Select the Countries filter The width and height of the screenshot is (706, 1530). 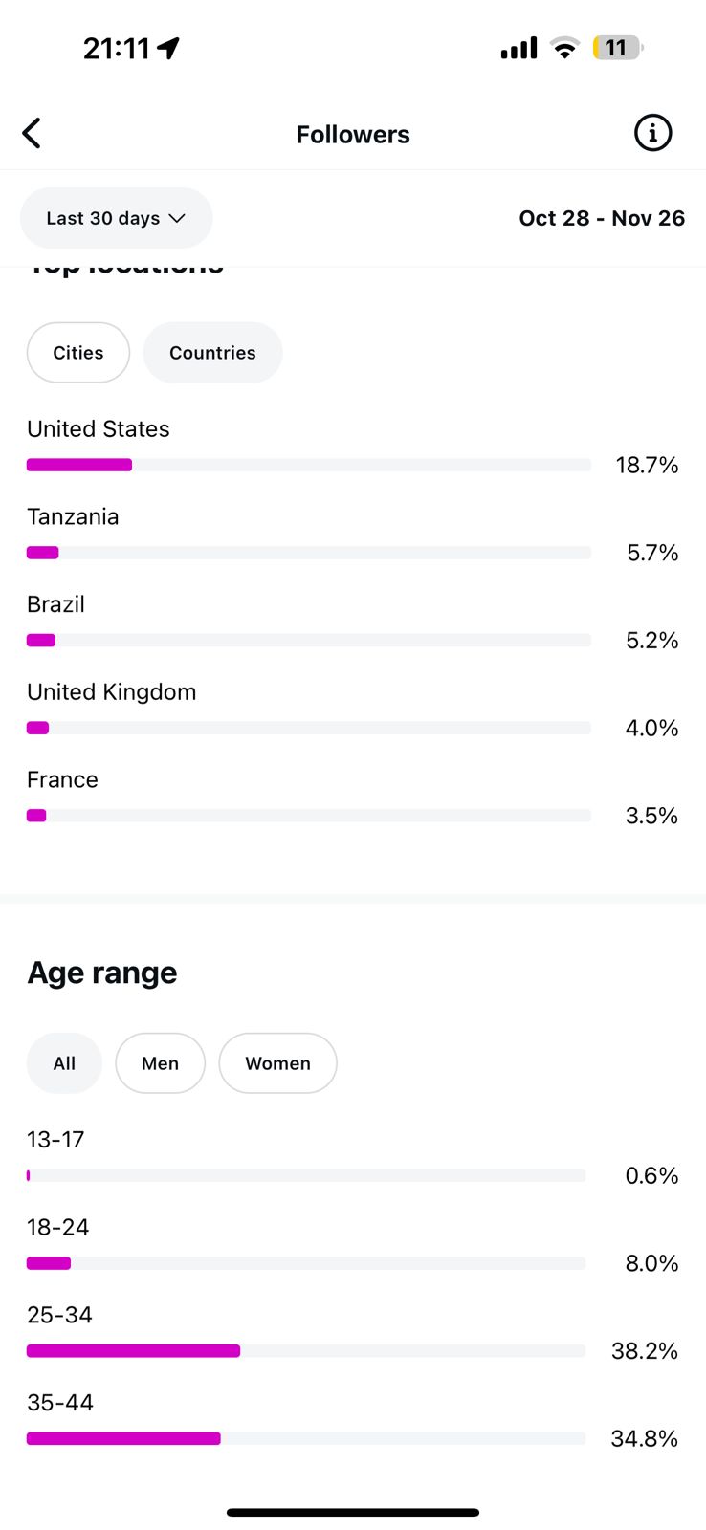tap(212, 353)
